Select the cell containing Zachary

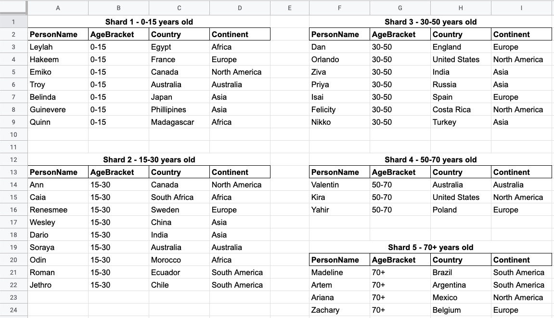point(339,310)
